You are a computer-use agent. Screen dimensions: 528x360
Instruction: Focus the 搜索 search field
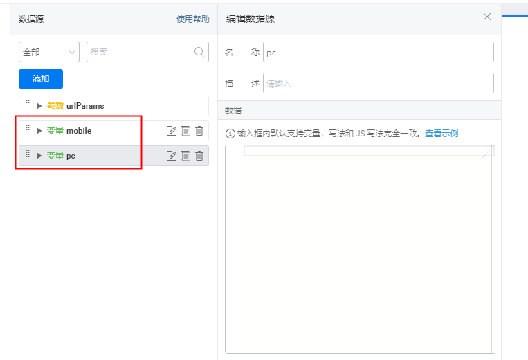(147, 52)
